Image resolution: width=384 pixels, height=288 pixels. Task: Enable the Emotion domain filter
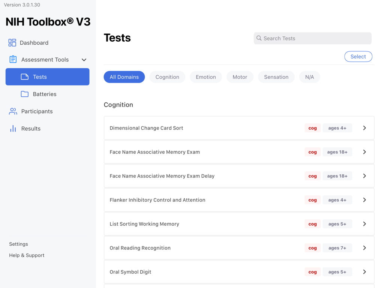point(205,77)
